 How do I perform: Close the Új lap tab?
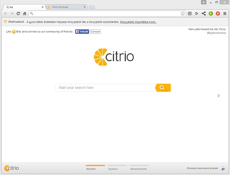pyautogui.click(x=42, y=7)
